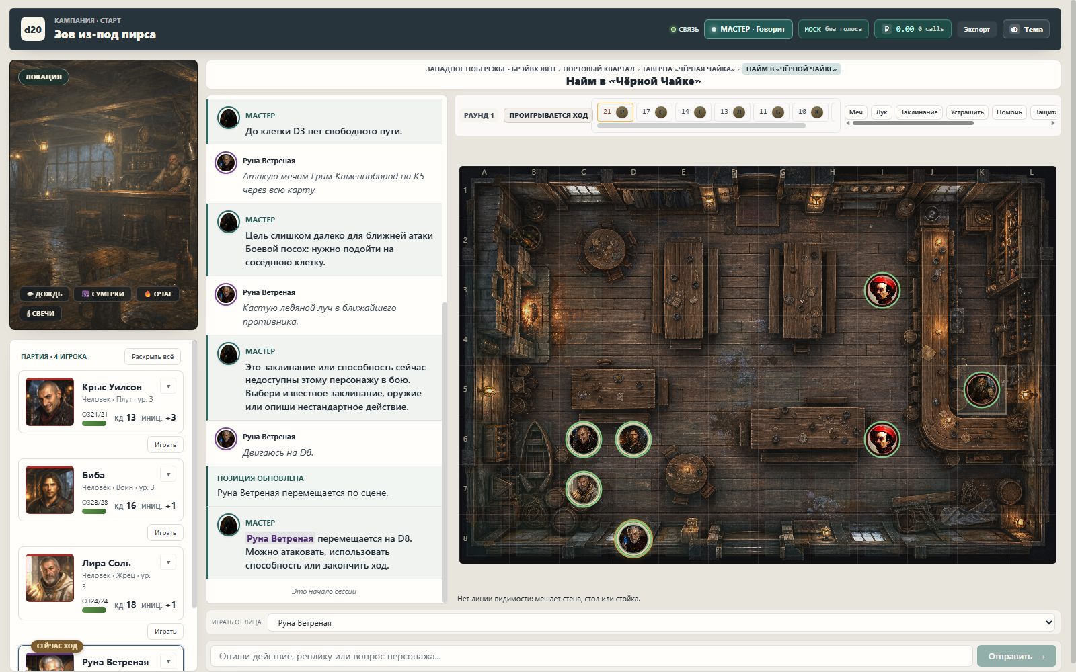Click the Очаг fire tag

(x=158, y=294)
